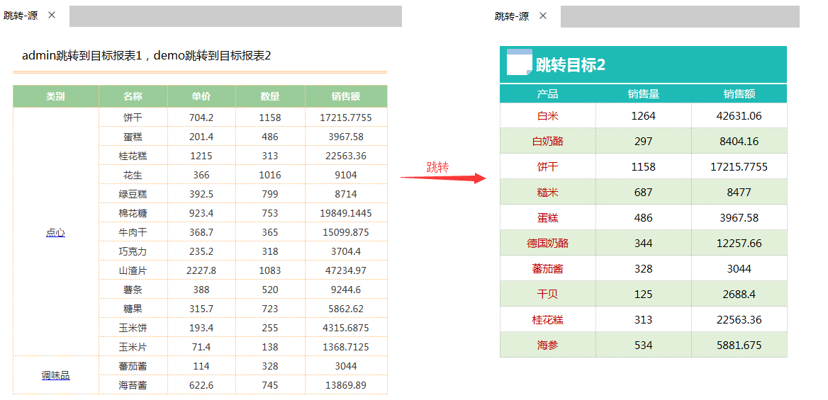This screenshot has height=400, width=828.
Task: Open the 调味品 category link
Action: pyautogui.click(x=55, y=375)
